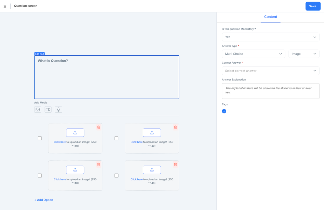Image resolution: width=324 pixels, height=210 pixels.
Task: Click the Add Option link
Action: tap(43, 200)
